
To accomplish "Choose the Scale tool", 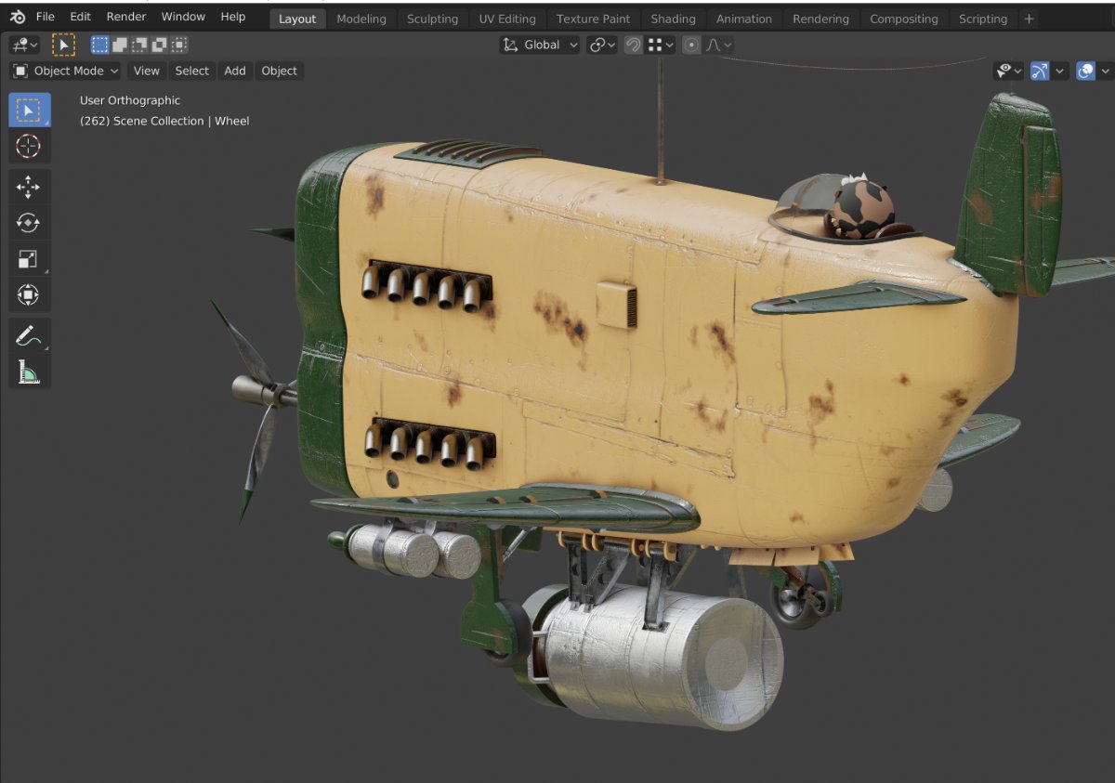I will (x=28, y=260).
